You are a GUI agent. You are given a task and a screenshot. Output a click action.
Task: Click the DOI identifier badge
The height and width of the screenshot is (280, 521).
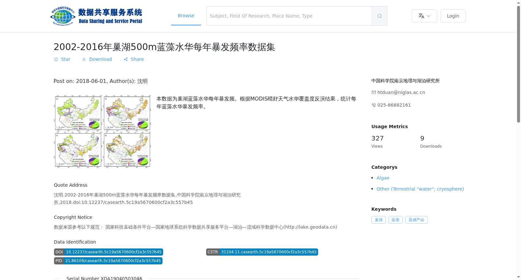(108, 252)
